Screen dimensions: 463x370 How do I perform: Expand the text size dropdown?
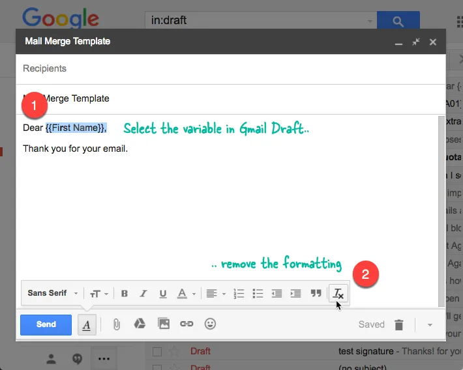(99, 294)
